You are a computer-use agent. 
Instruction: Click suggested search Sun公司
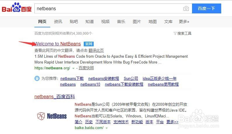[x=131, y=78]
